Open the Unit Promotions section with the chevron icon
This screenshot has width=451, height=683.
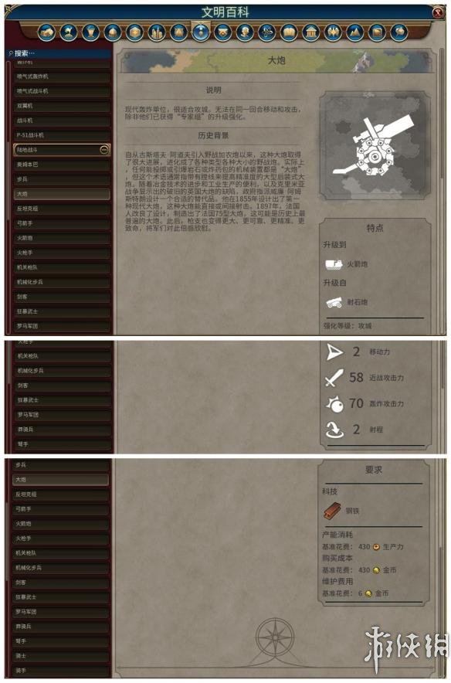(x=223, y=32)
